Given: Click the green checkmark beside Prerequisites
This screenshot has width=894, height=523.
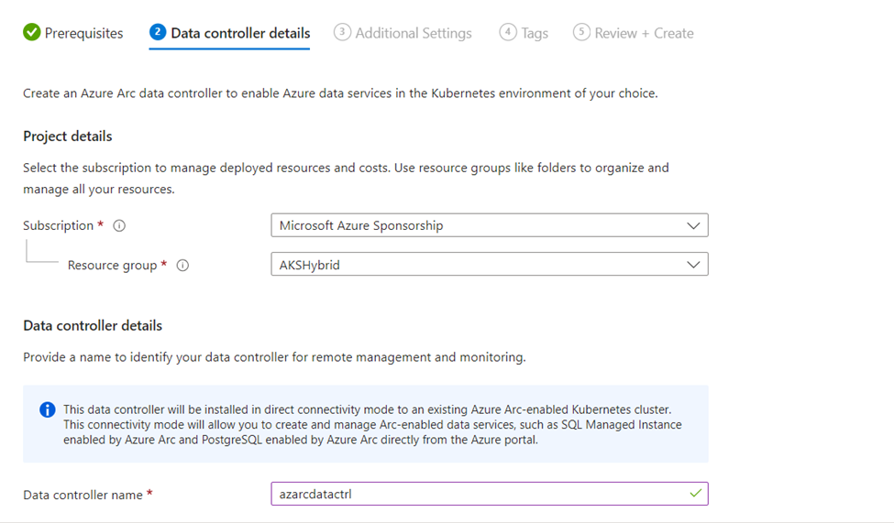Looking at the screenshot, I should tap(32, 32).
